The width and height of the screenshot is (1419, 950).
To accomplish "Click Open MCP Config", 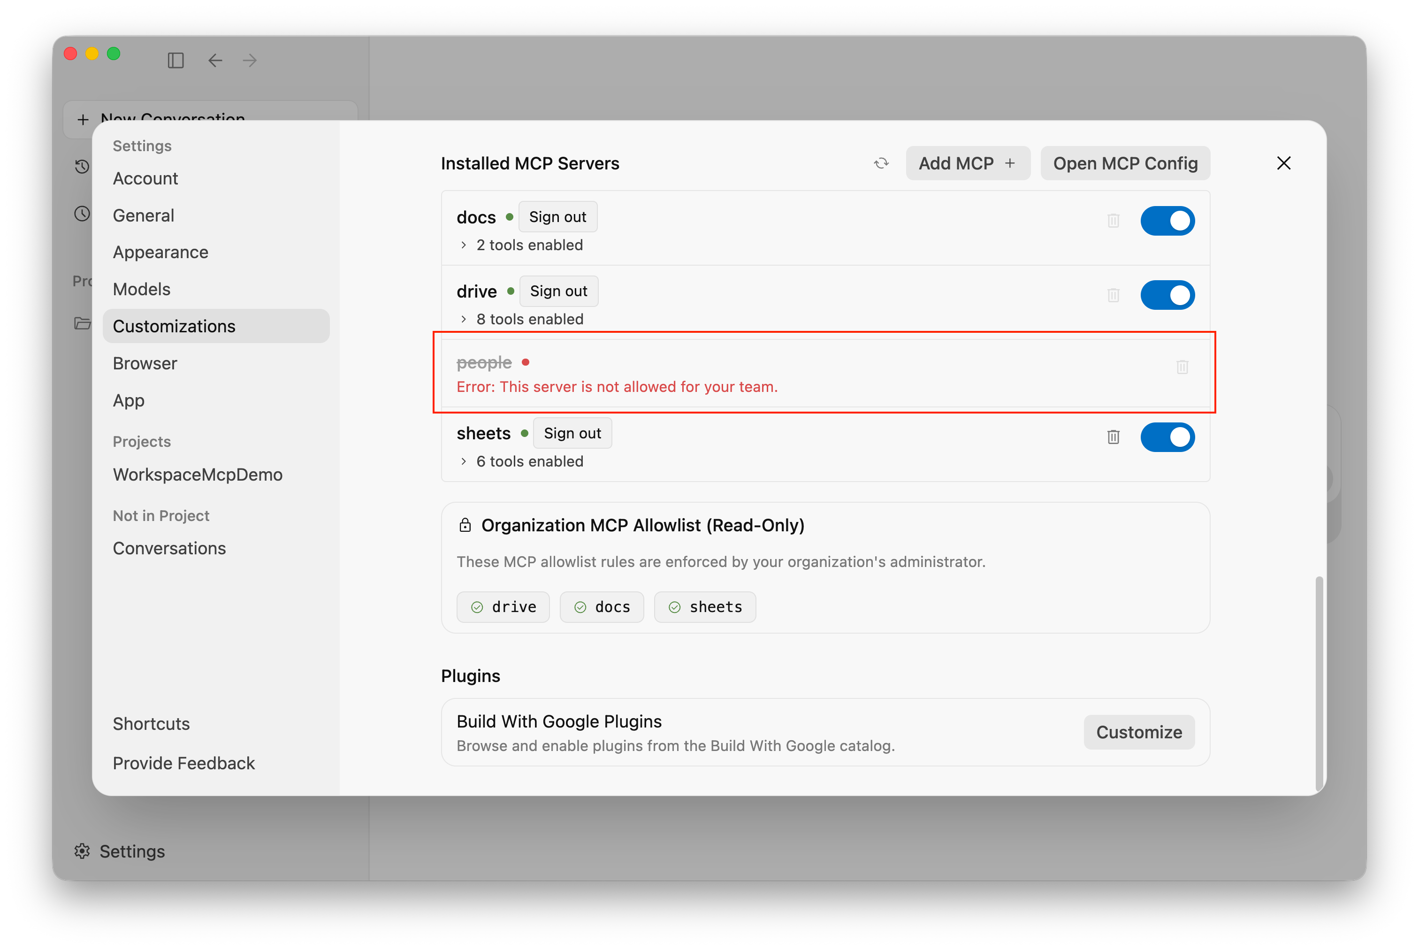I will pos(1125,163).
